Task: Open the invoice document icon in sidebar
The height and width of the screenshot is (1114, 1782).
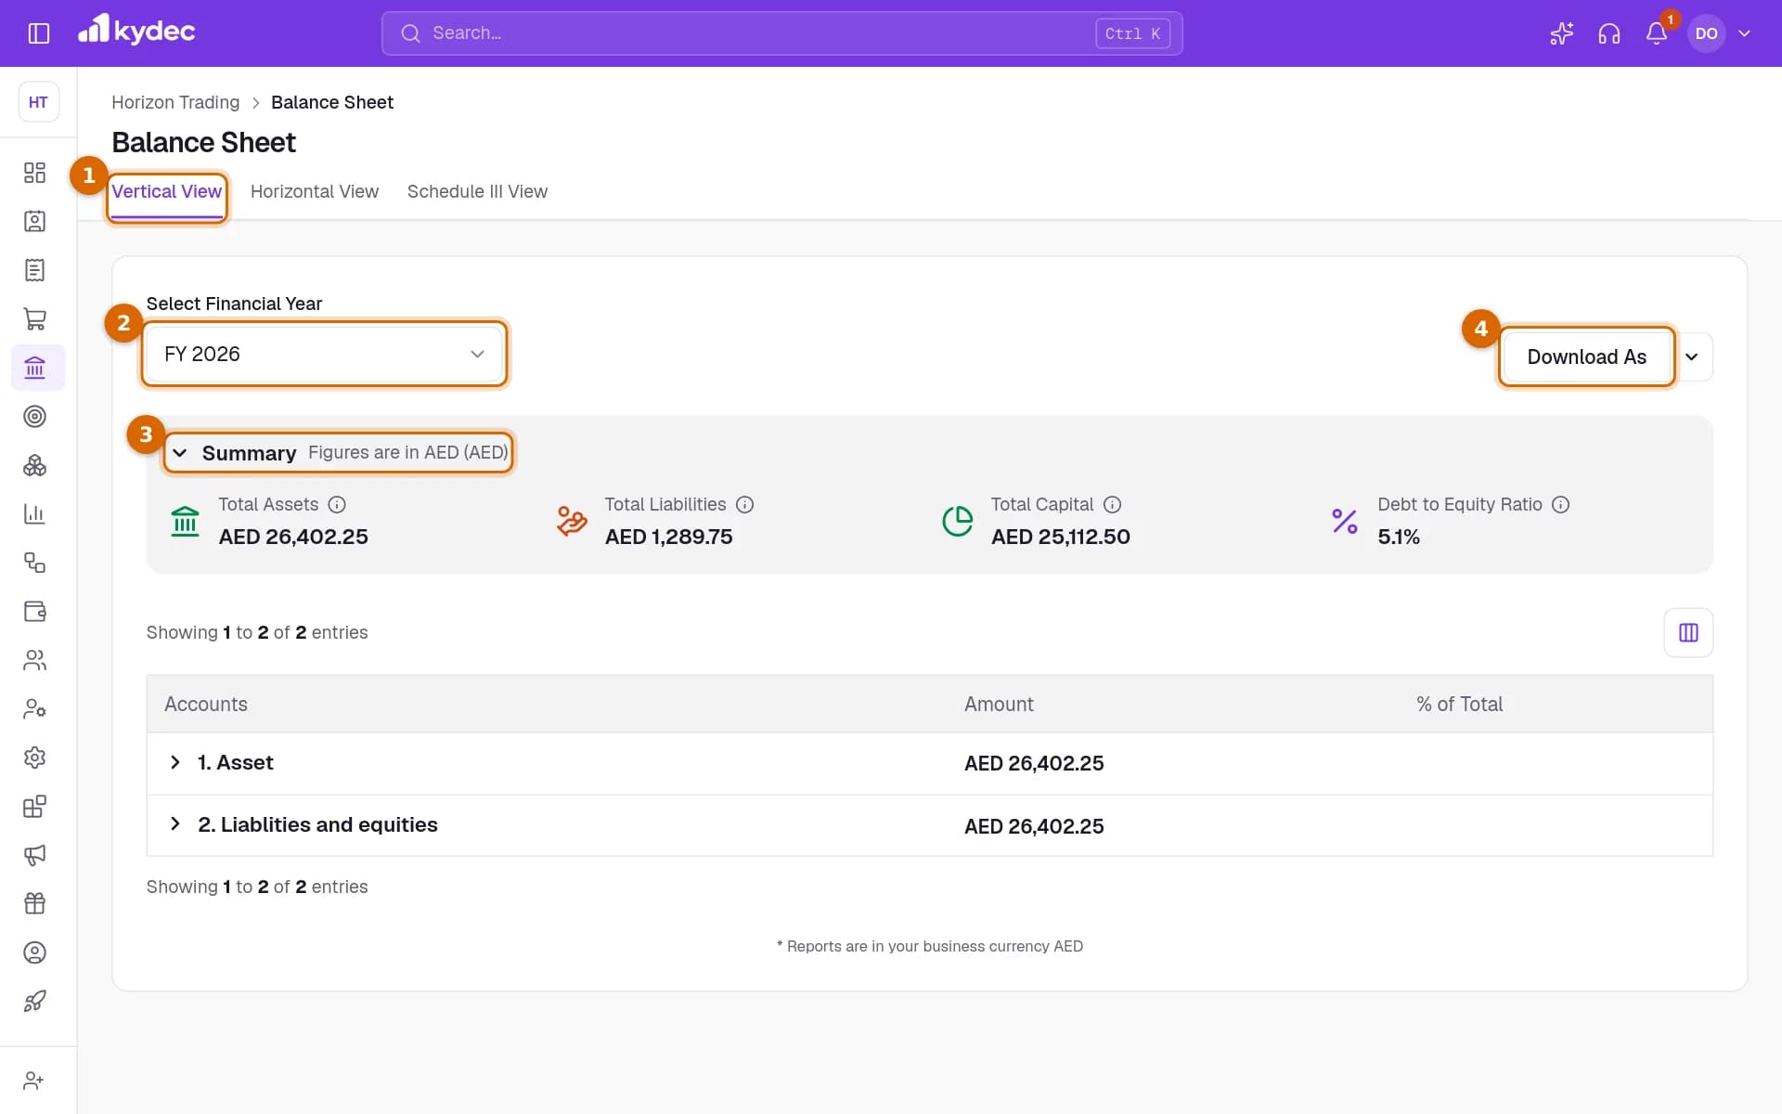Action: pos(34,270)
